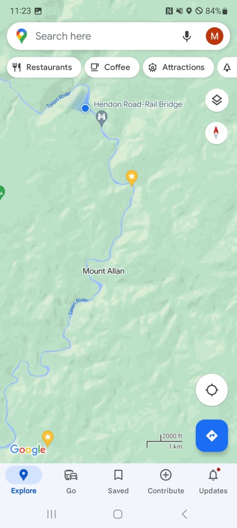Tap the voice search microphone icon
This screenshot has width=237, height=528.
[x=187, y=36]
